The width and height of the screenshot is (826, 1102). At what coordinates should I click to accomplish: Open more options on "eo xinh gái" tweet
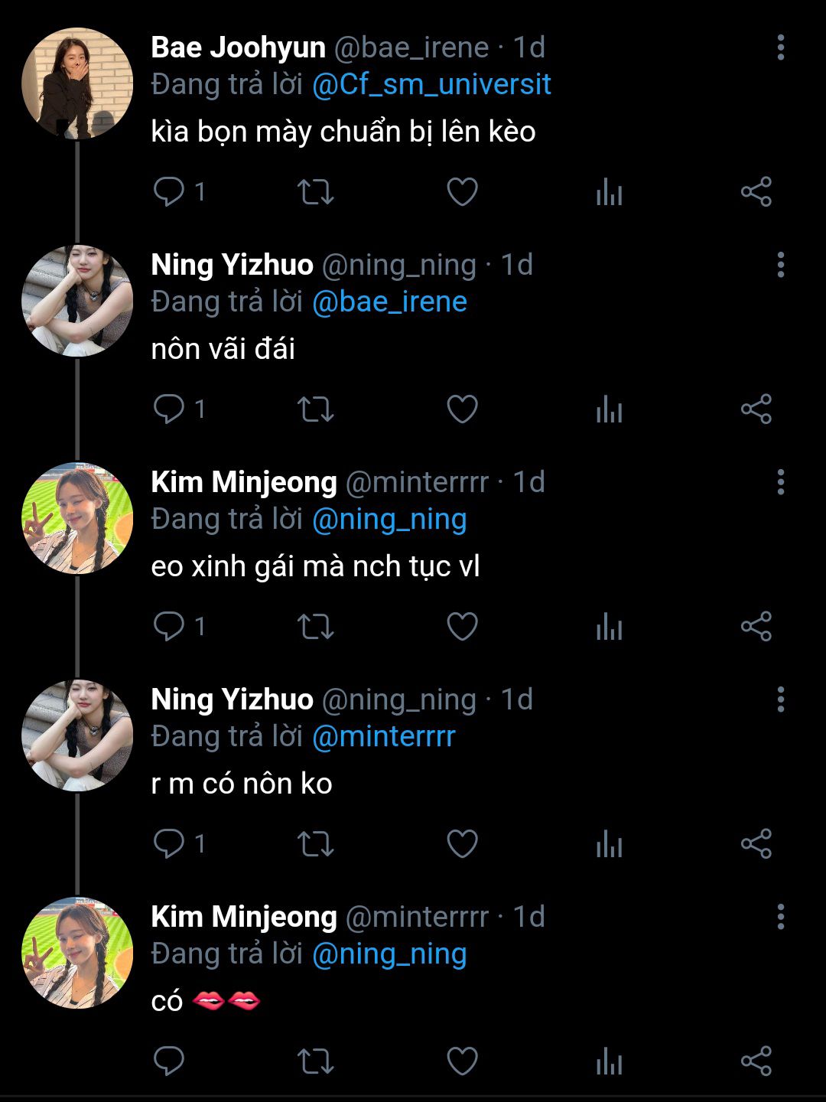[x=780, y=482]
